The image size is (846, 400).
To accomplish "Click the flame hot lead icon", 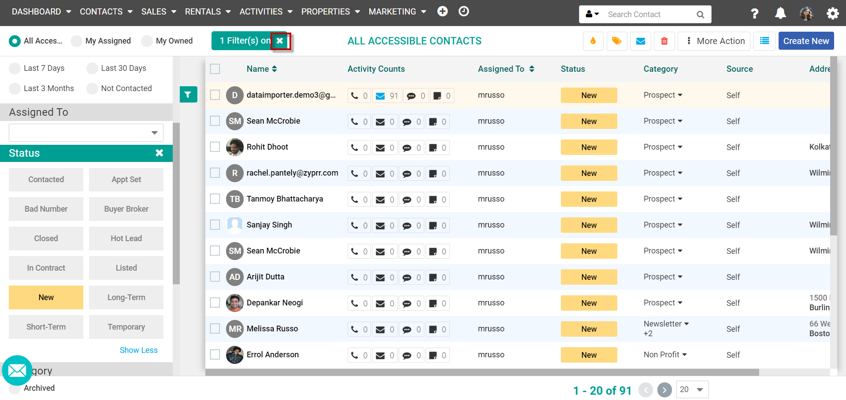I will click(593, 41).
